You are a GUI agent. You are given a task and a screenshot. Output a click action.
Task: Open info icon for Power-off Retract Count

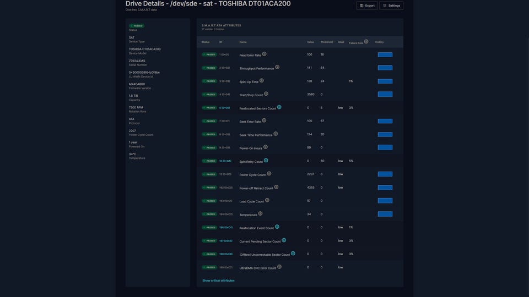coord(276,187)
